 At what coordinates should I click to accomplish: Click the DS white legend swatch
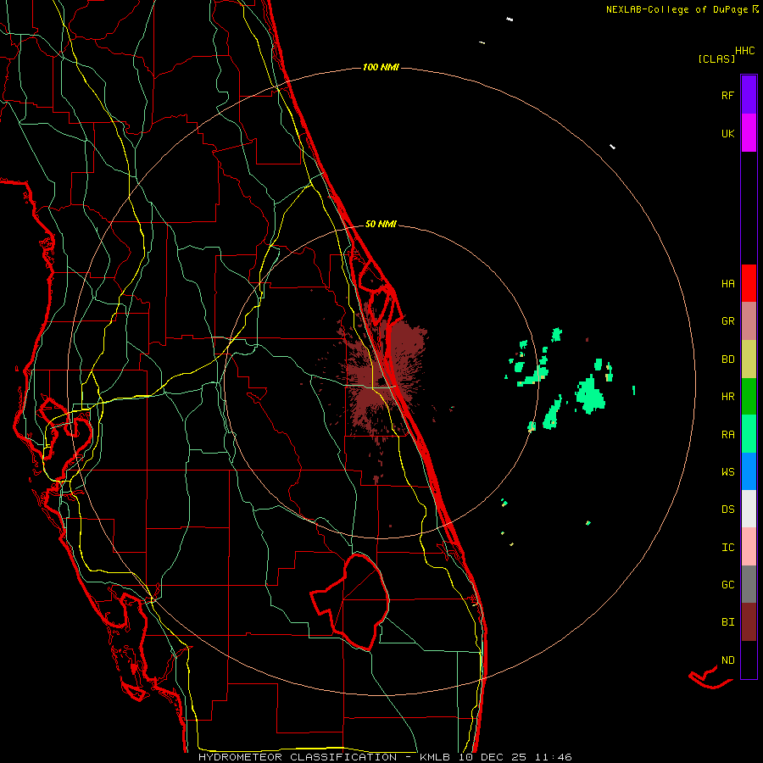pyautogui.click(x=749, y=509)
